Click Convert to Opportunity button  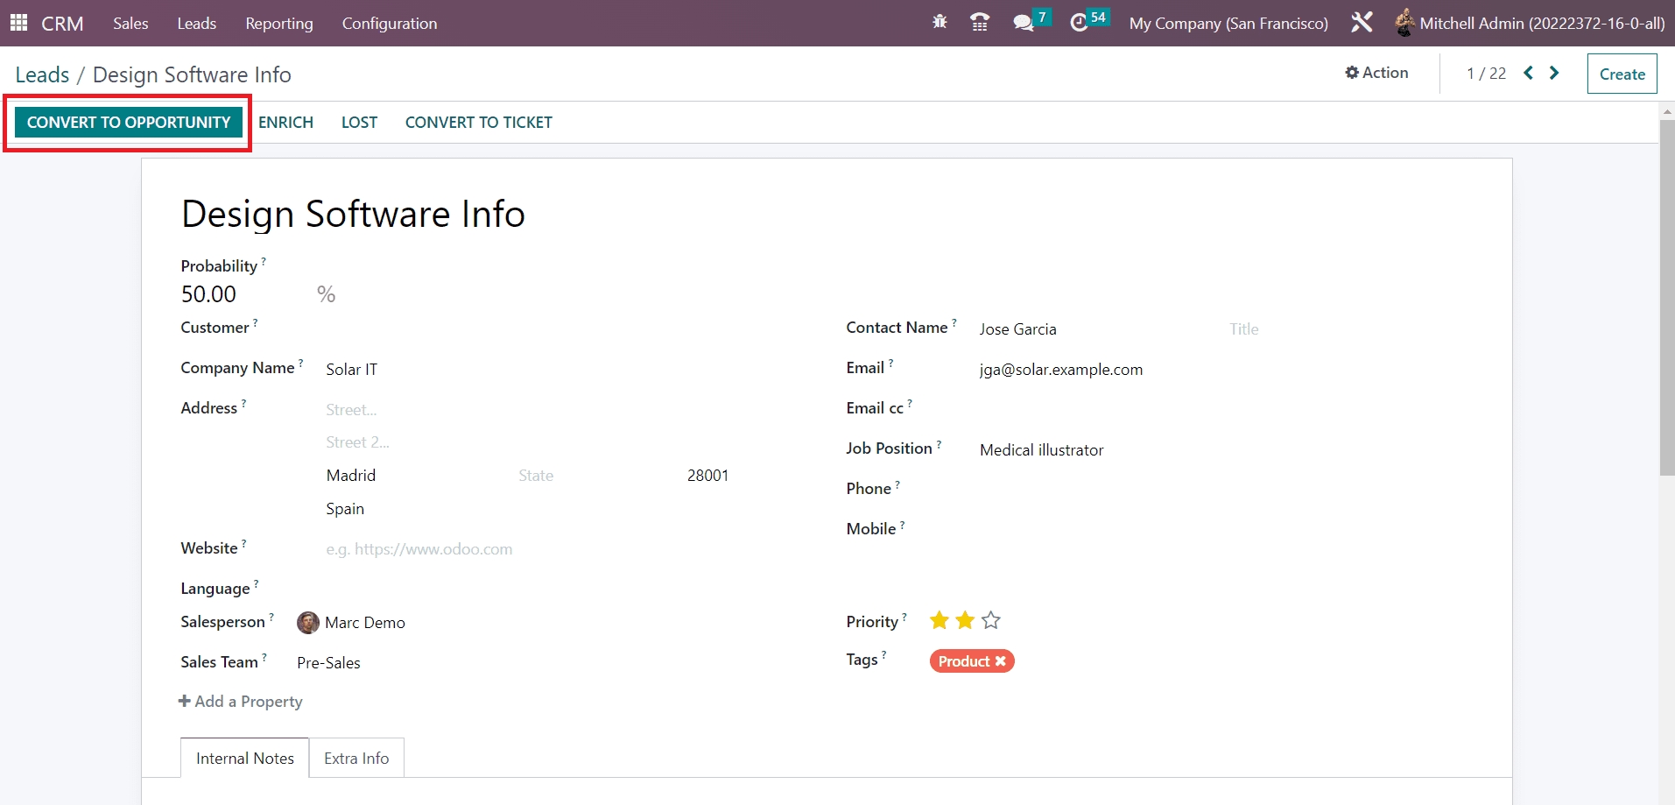click(x=129, y=123)
